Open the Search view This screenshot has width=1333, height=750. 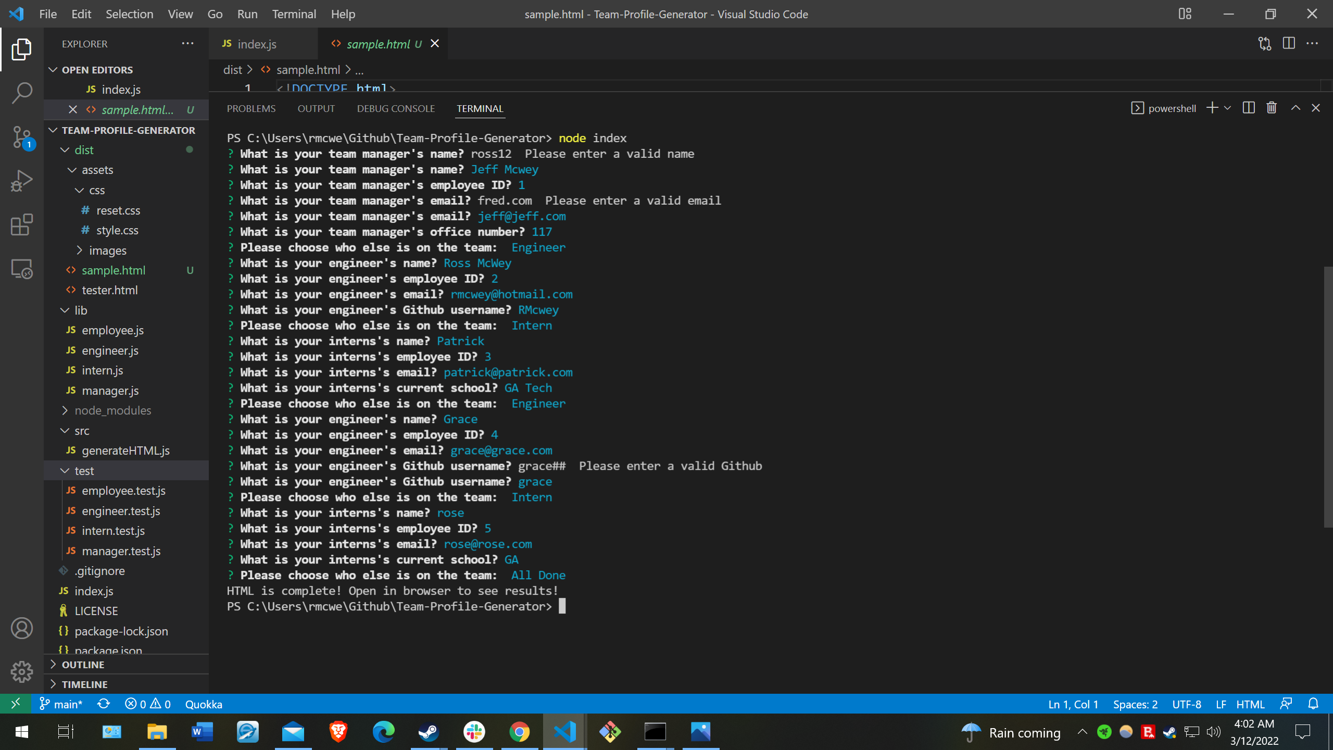click(21, 93)
